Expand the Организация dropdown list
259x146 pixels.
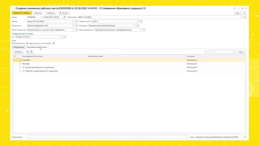[x=242, y=17]
